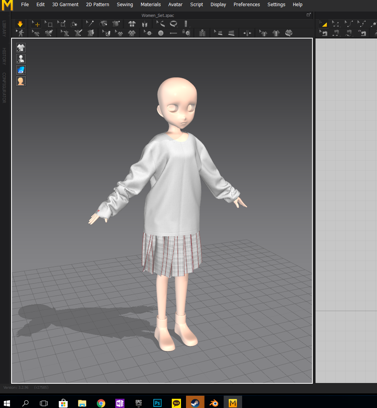Viewport: 377px width, 408px height.
Task: Select the Edit Pattern yellow triangle tool
Action: (324, 24)
